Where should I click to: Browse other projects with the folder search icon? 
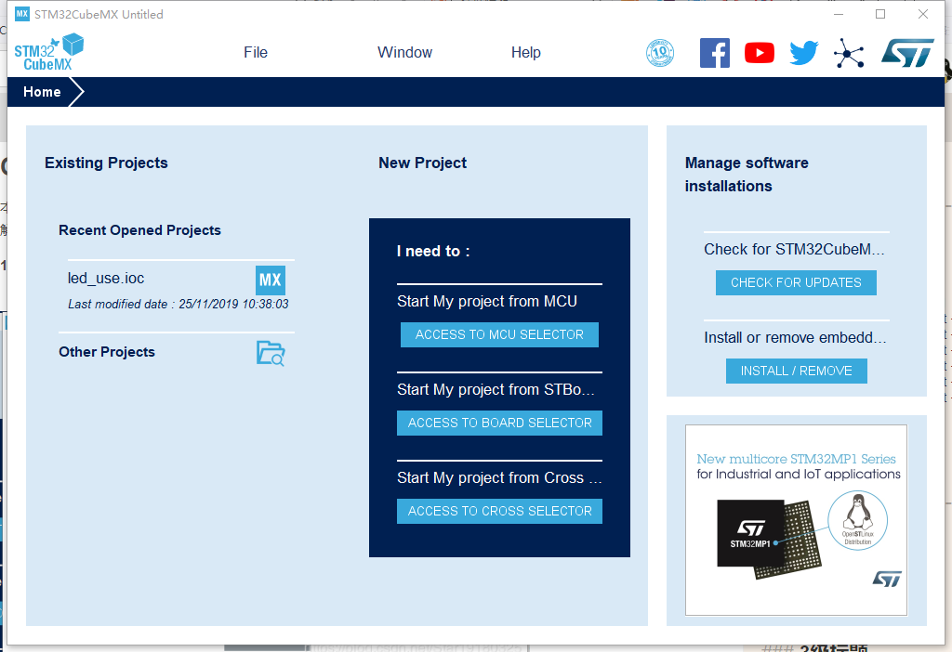[x=271, y=354]
